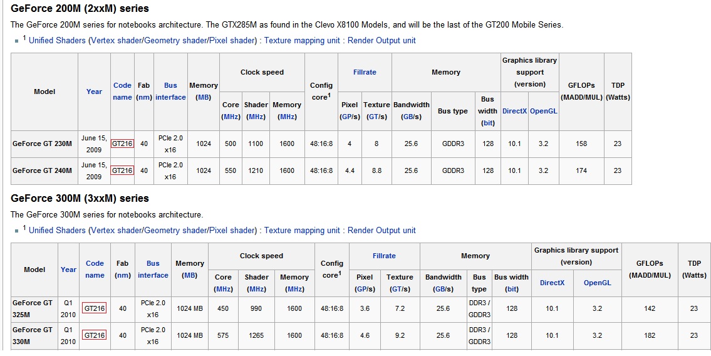Click the 575 core clock value

pyautogui.click(x=222, y=335)
